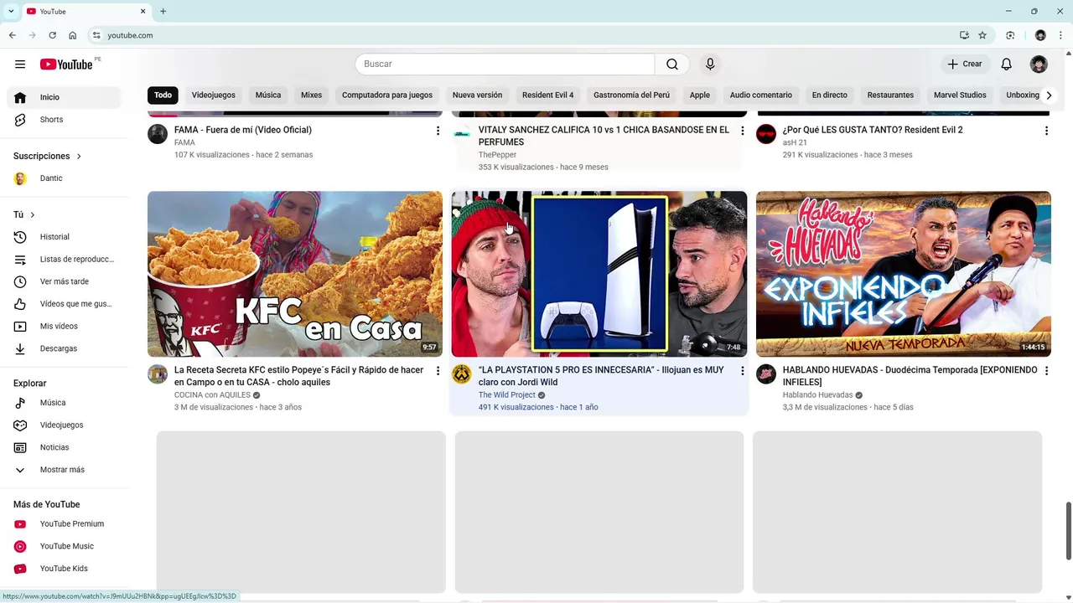Open Ver más tarde in sidebar

[64, 281]
